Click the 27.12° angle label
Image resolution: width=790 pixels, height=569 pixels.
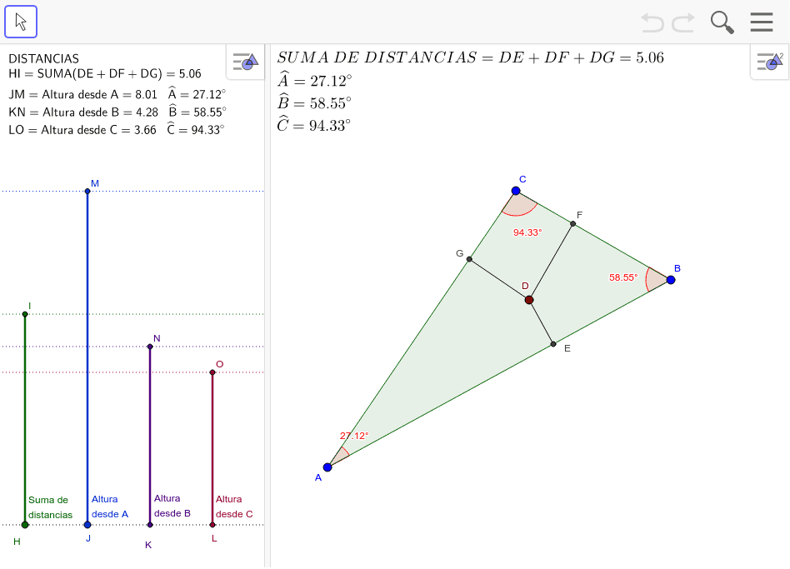[x=354, y=436]
